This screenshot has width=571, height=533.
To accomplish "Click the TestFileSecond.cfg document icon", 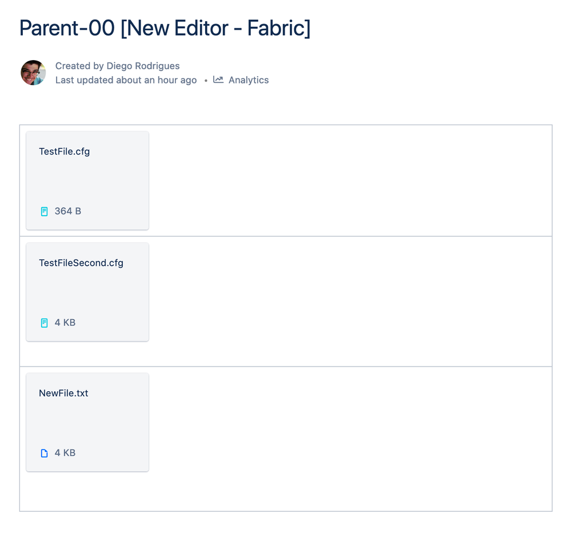I will pyautogui.click(x=44, y=323).
